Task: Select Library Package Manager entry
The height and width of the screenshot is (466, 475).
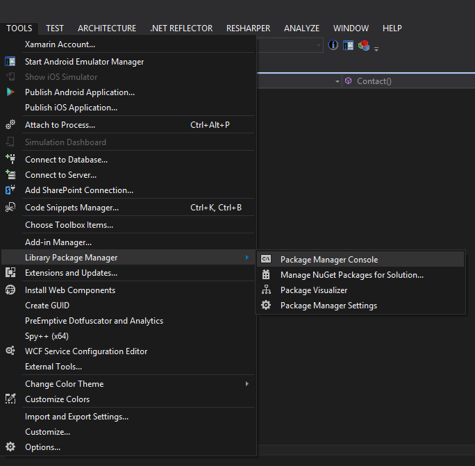Action: tap(128, 257)
